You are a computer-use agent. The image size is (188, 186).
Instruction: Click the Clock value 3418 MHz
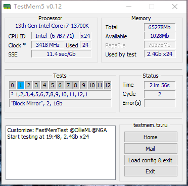(x=48, y=45)
